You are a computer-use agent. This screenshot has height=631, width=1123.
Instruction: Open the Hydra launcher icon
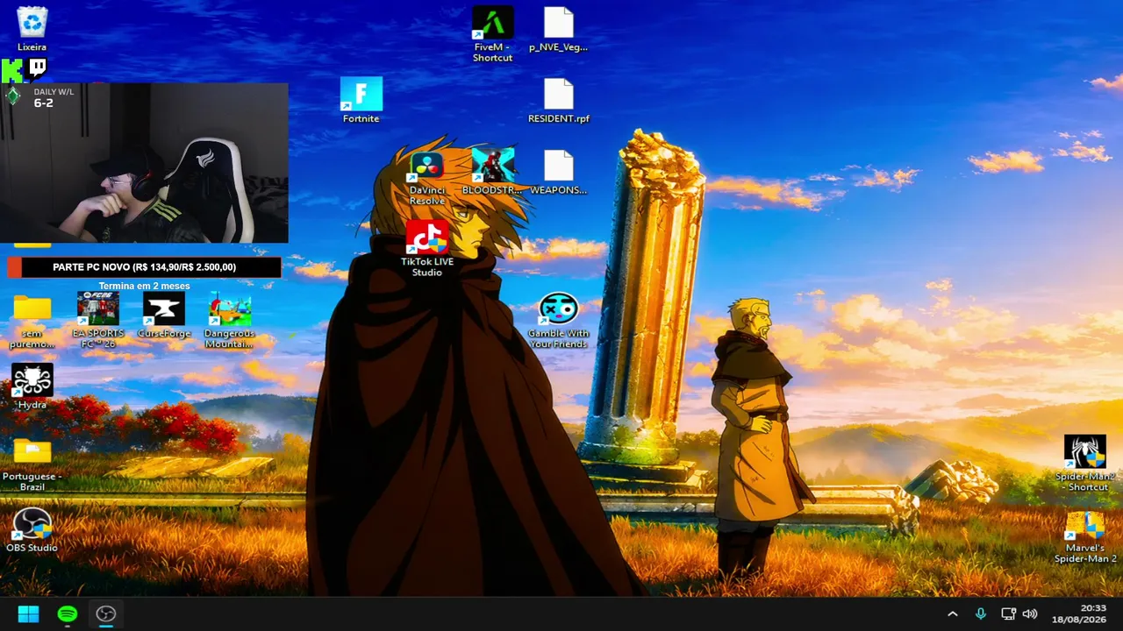tap(32, 386)
